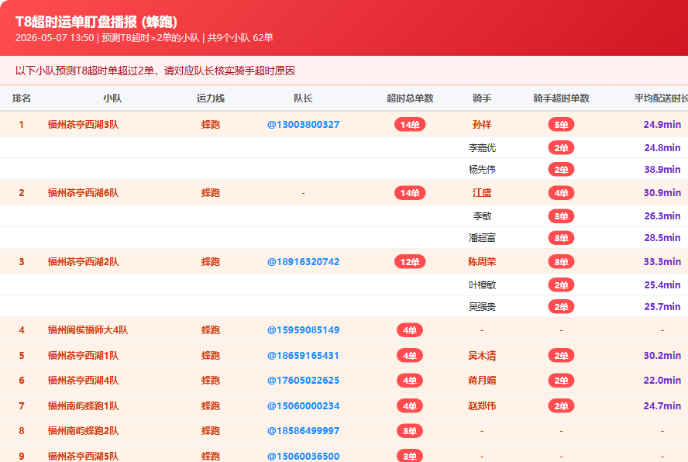Click rider name 杨先伟
Viewport: 688px width, 462px height.
coord(482,170)
